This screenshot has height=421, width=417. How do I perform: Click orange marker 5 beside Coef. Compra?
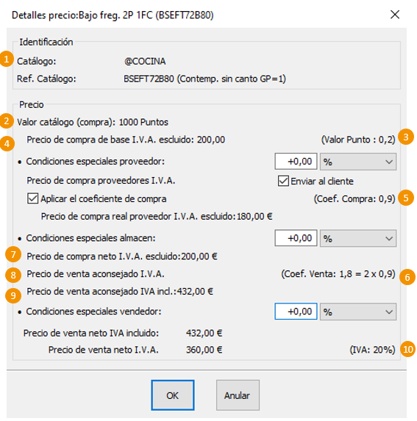click(406, 198)
